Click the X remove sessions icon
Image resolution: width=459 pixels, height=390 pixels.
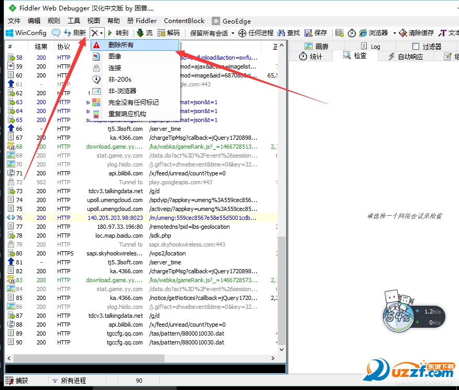[x=94, y=33]
